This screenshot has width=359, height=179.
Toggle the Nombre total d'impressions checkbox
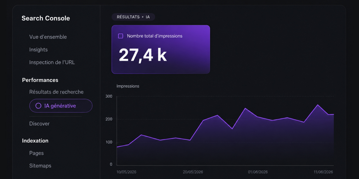[x=121, y=36]
